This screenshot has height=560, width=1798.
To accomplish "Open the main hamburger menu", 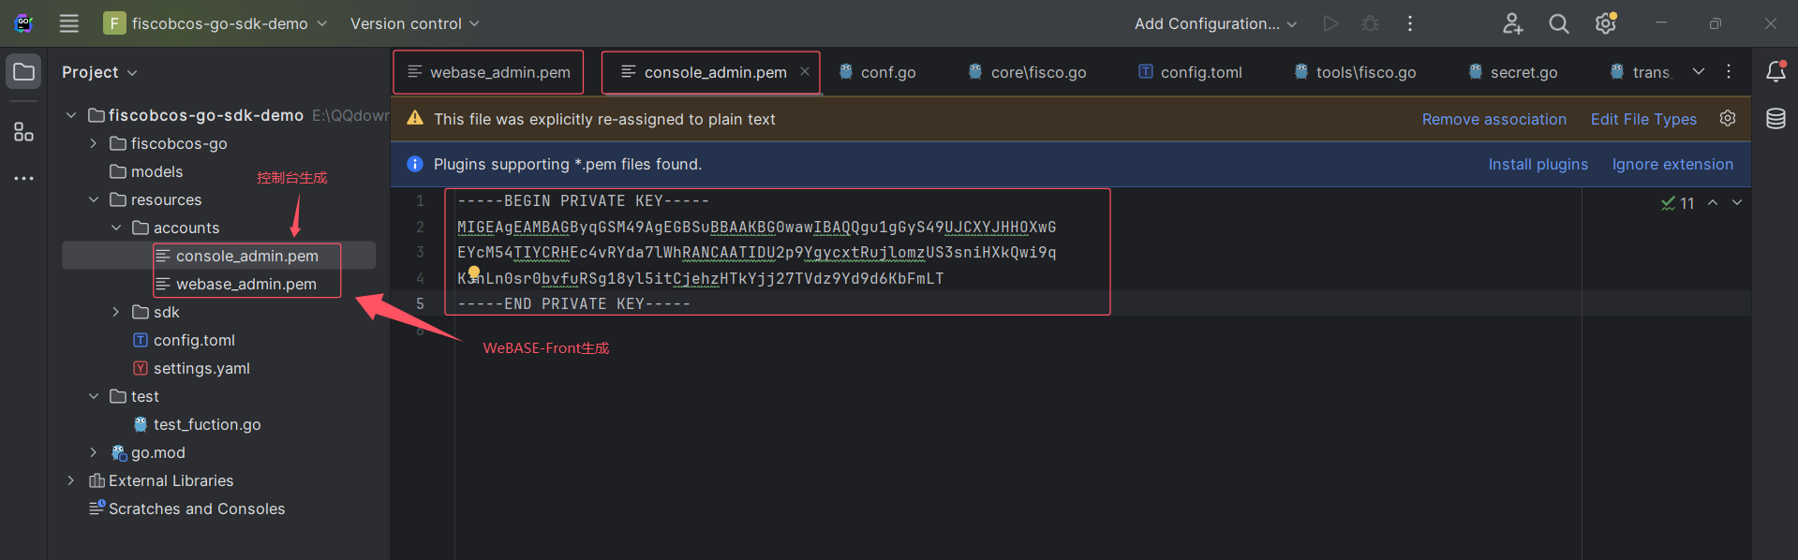I will pyautogui.click(x=69, y=23).
